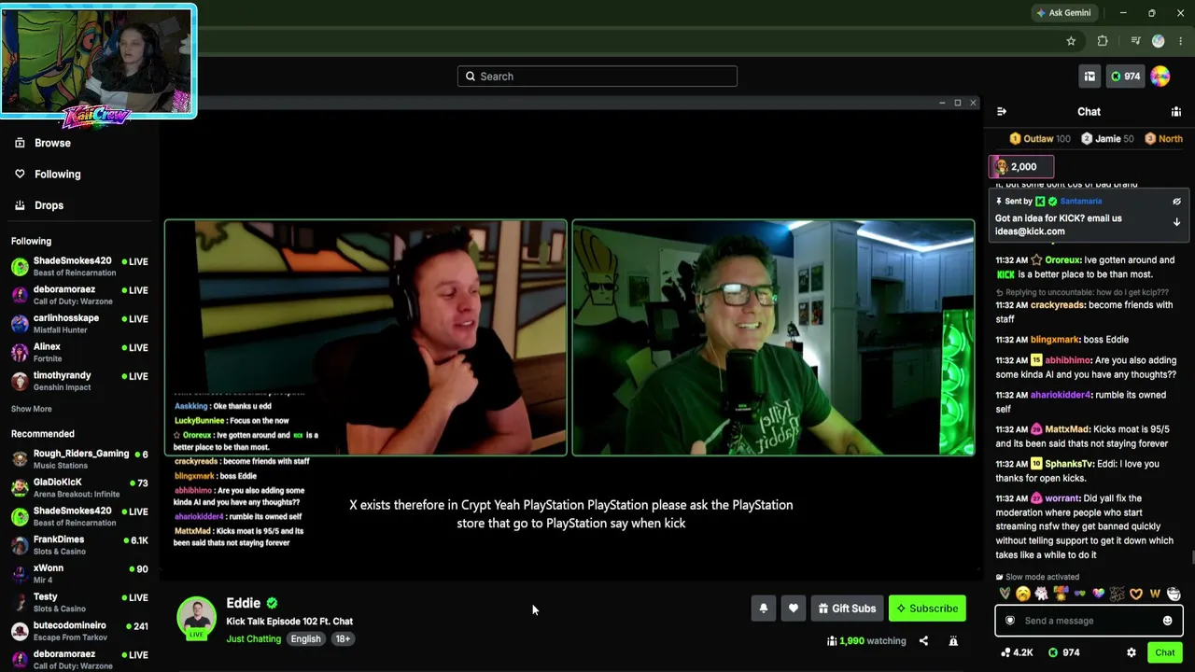Bookmark this page with the star icon
1195x672 pixels.
tap(1071, 41)
